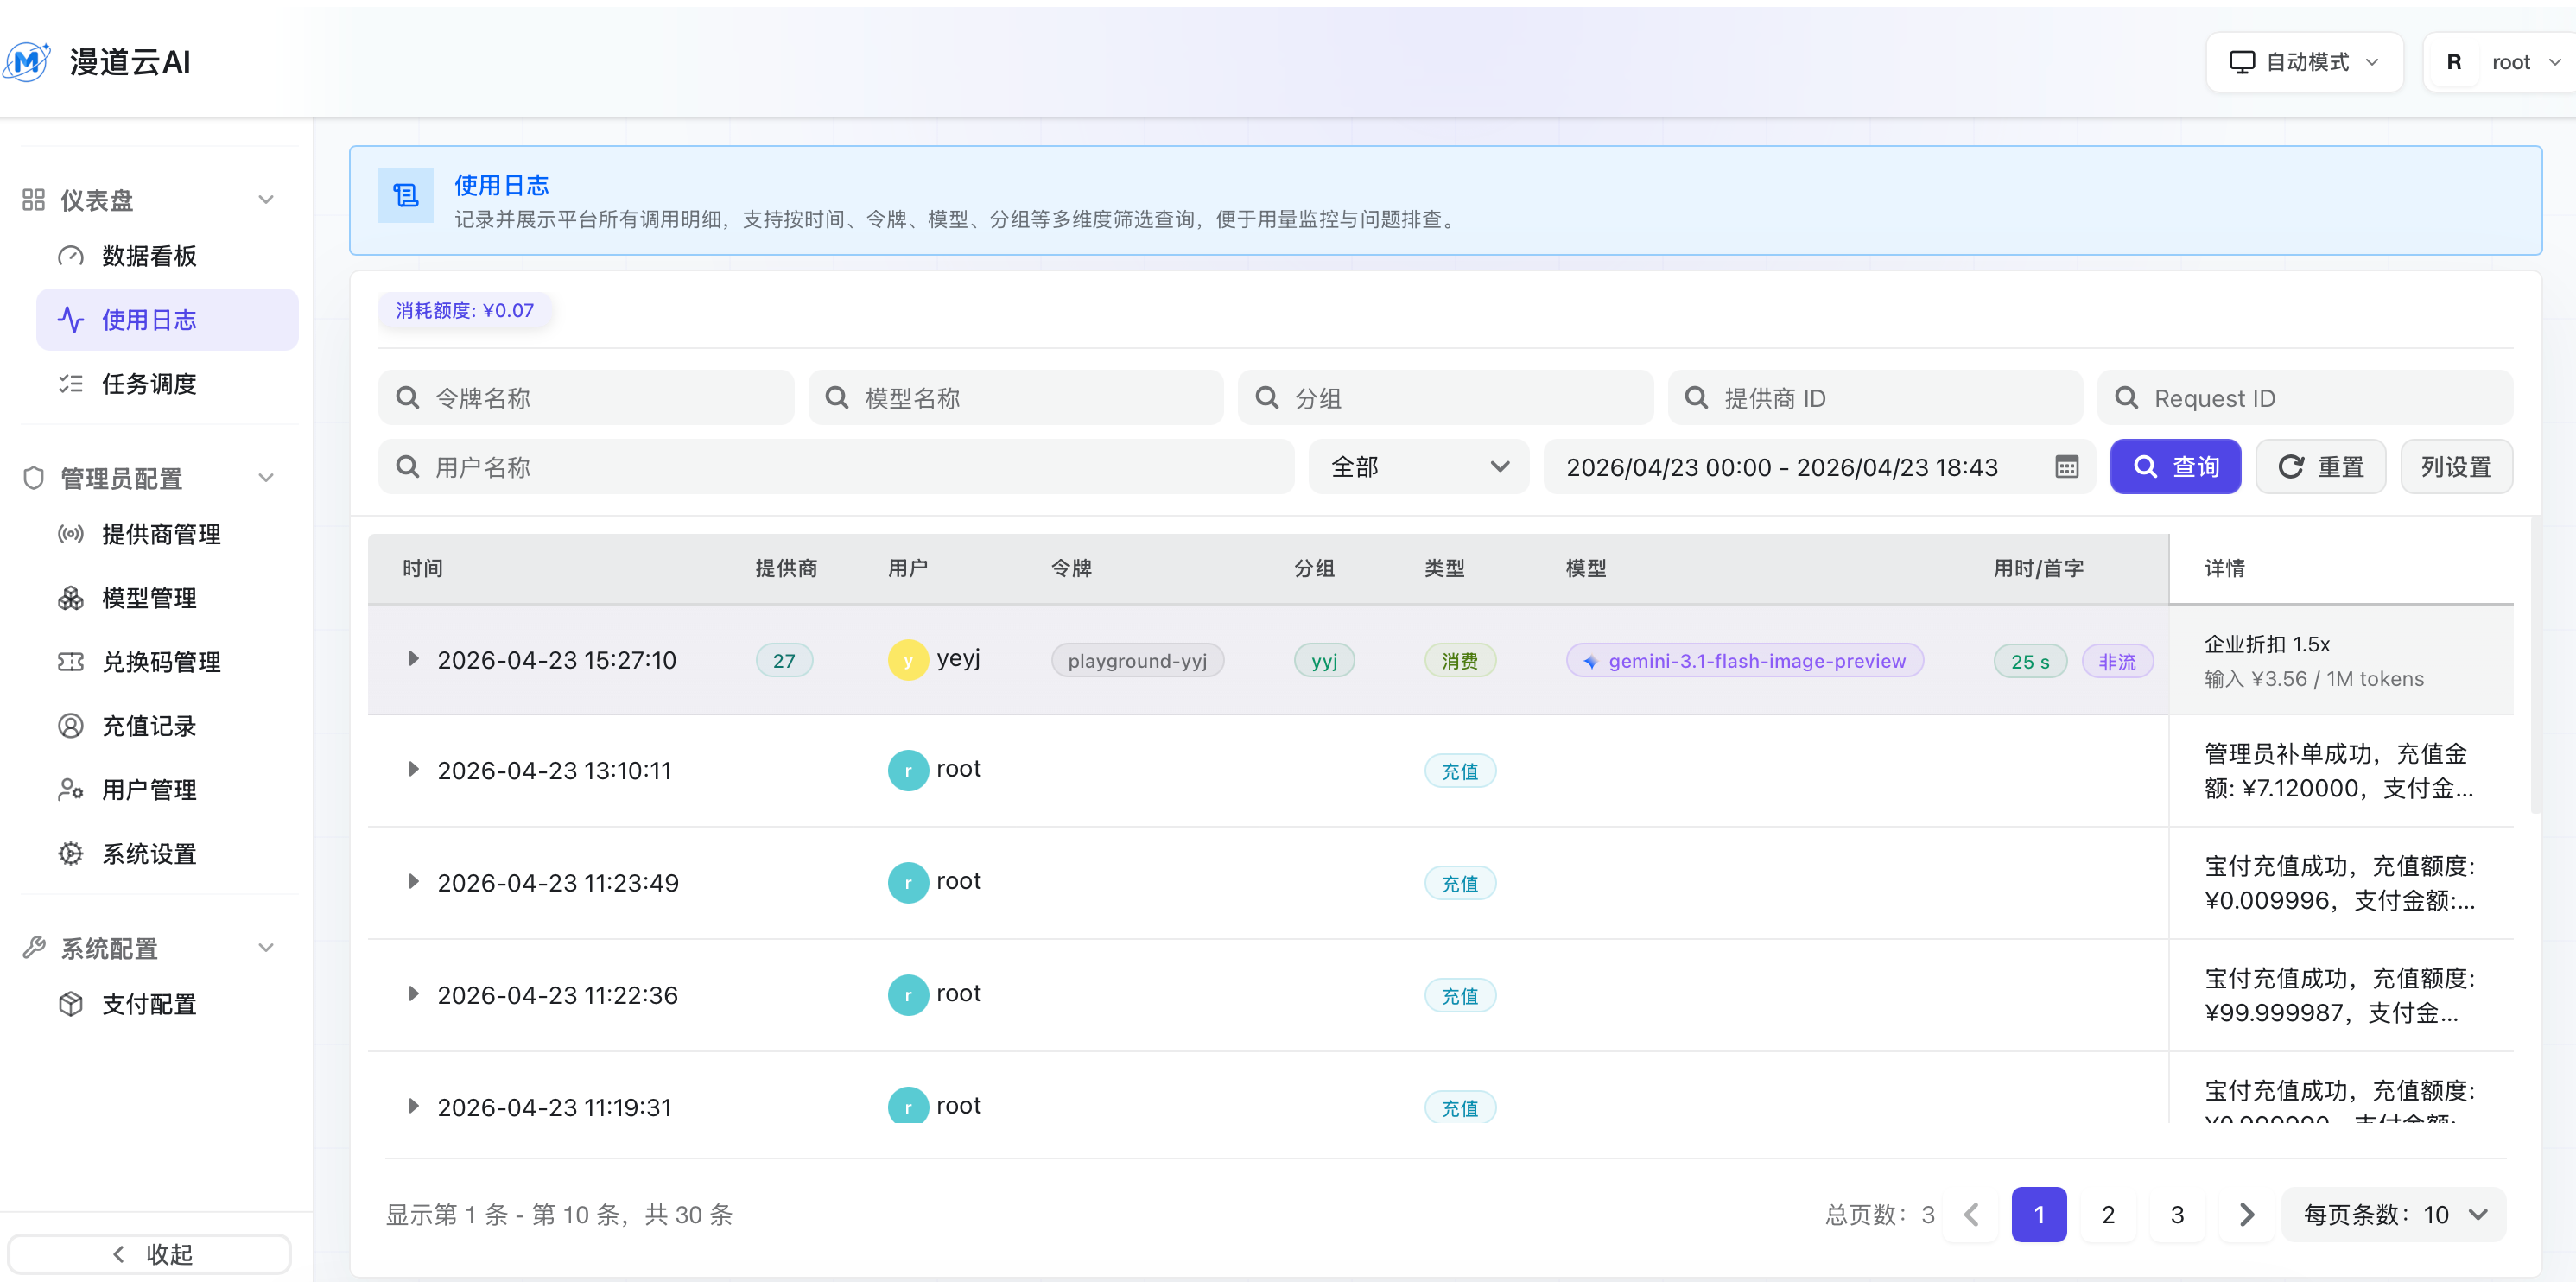The height and width of the screenshot is (1282, 2576).
Task: Click the 充值记录 user-circle icon
Action: (x=71, y=726)
